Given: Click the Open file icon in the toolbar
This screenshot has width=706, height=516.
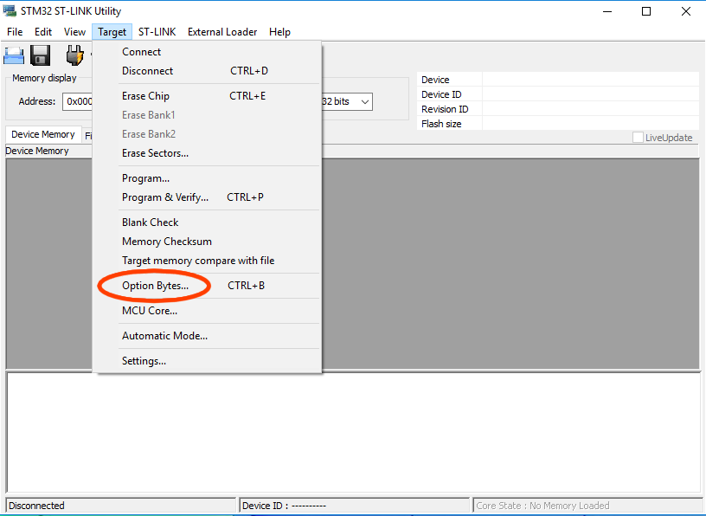Looking at the screenshot, I should click(13, 55).
